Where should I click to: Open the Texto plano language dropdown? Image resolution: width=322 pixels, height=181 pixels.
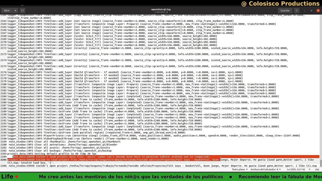point(240,169)
